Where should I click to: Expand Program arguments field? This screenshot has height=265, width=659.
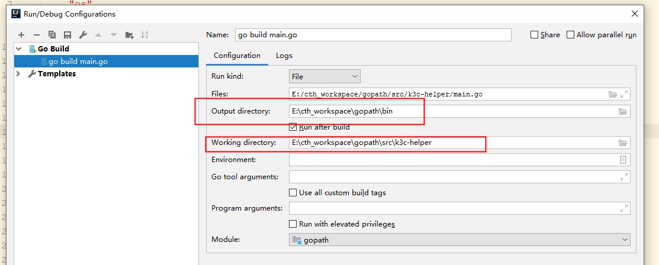point(624,208)
